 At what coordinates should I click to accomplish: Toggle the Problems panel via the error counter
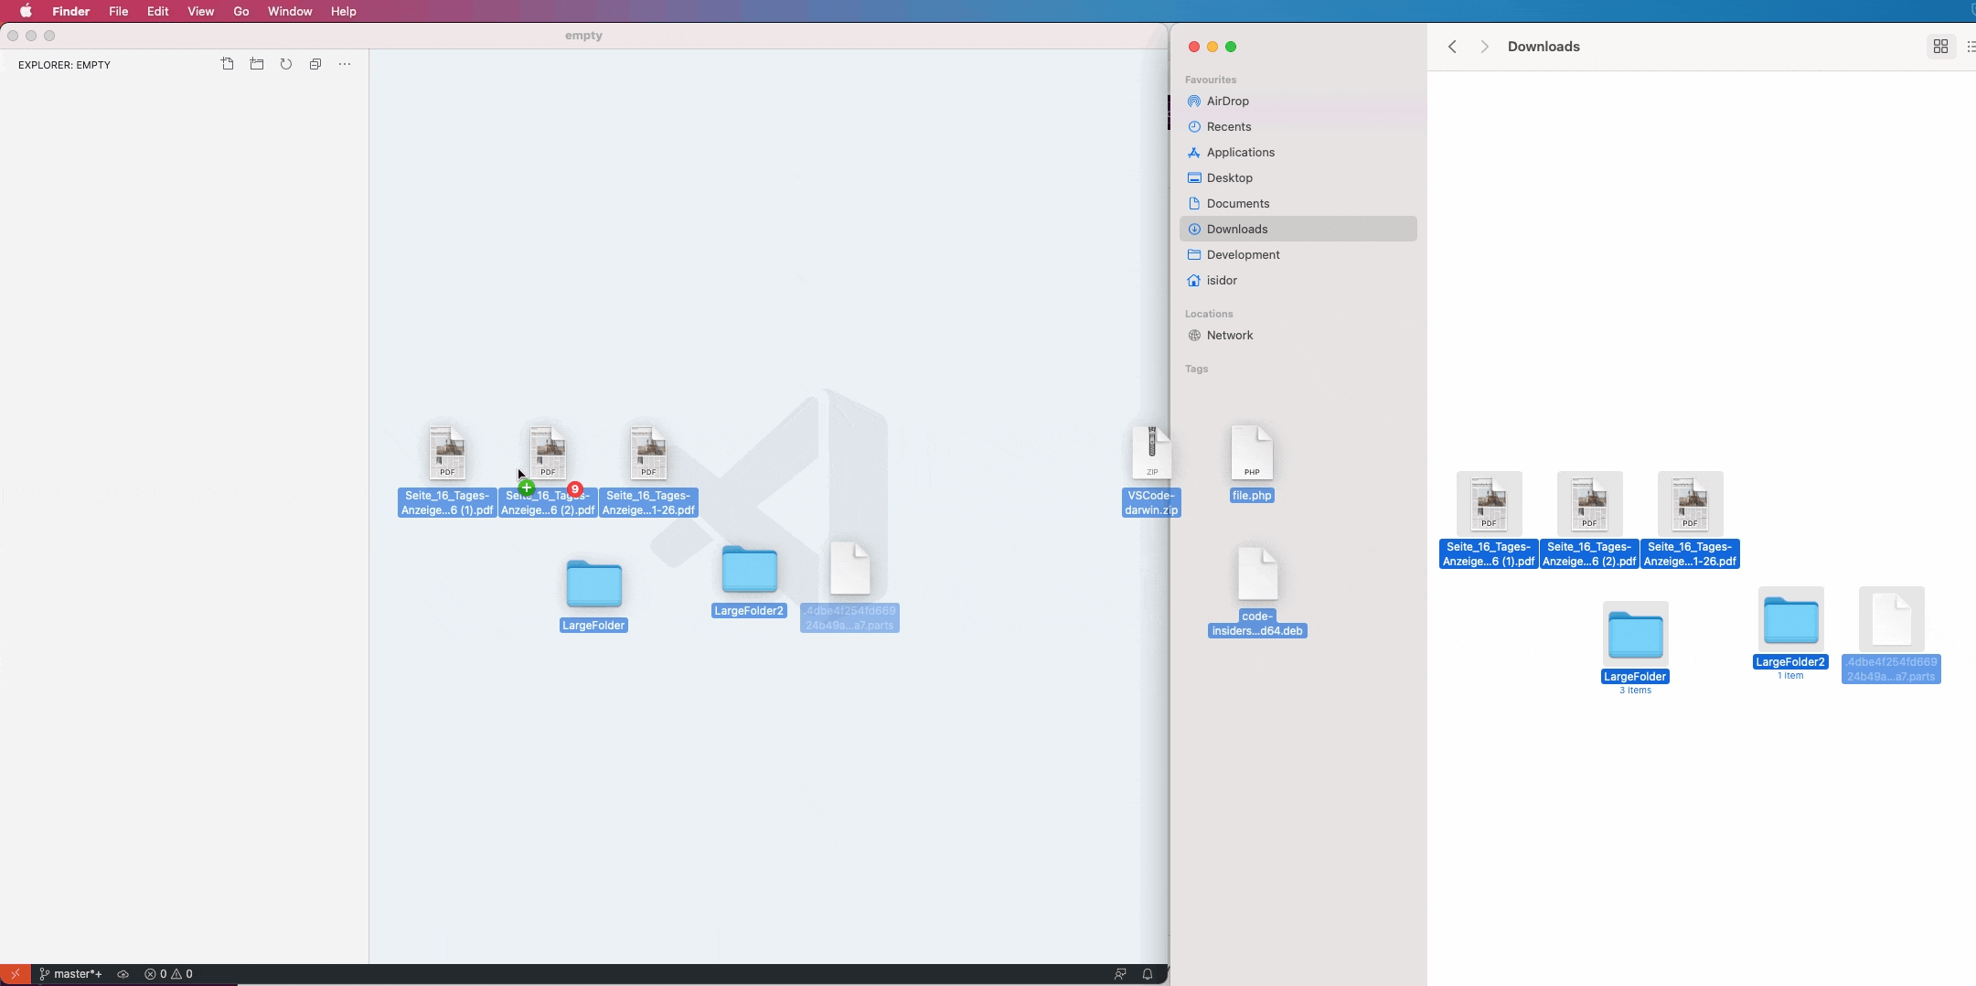point(170,973)
